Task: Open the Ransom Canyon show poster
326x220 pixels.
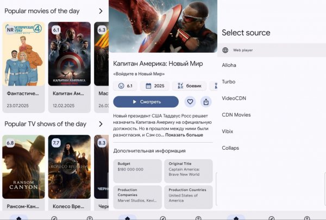Action: coord(23,167)
